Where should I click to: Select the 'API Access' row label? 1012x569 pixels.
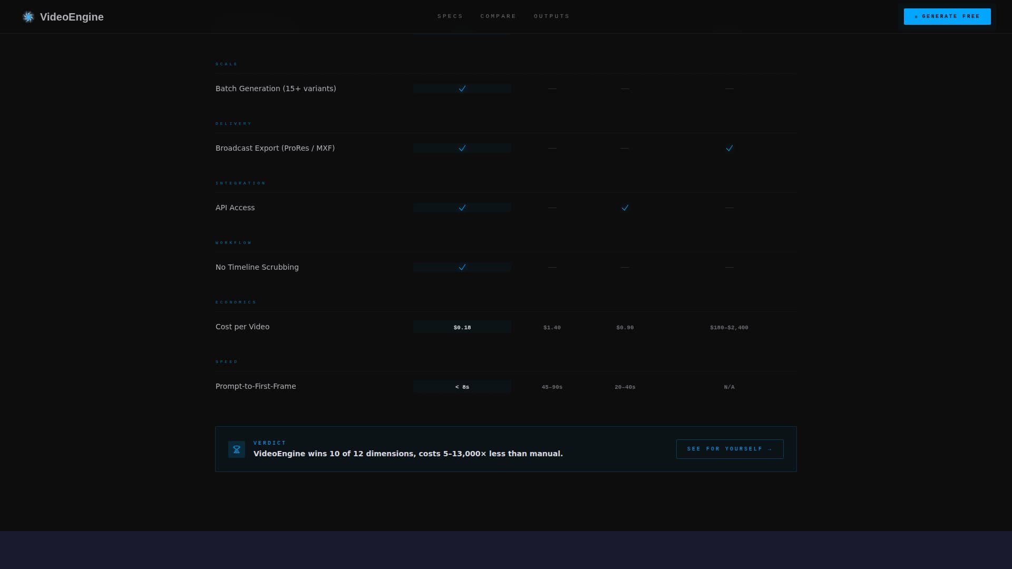[235, 208]
